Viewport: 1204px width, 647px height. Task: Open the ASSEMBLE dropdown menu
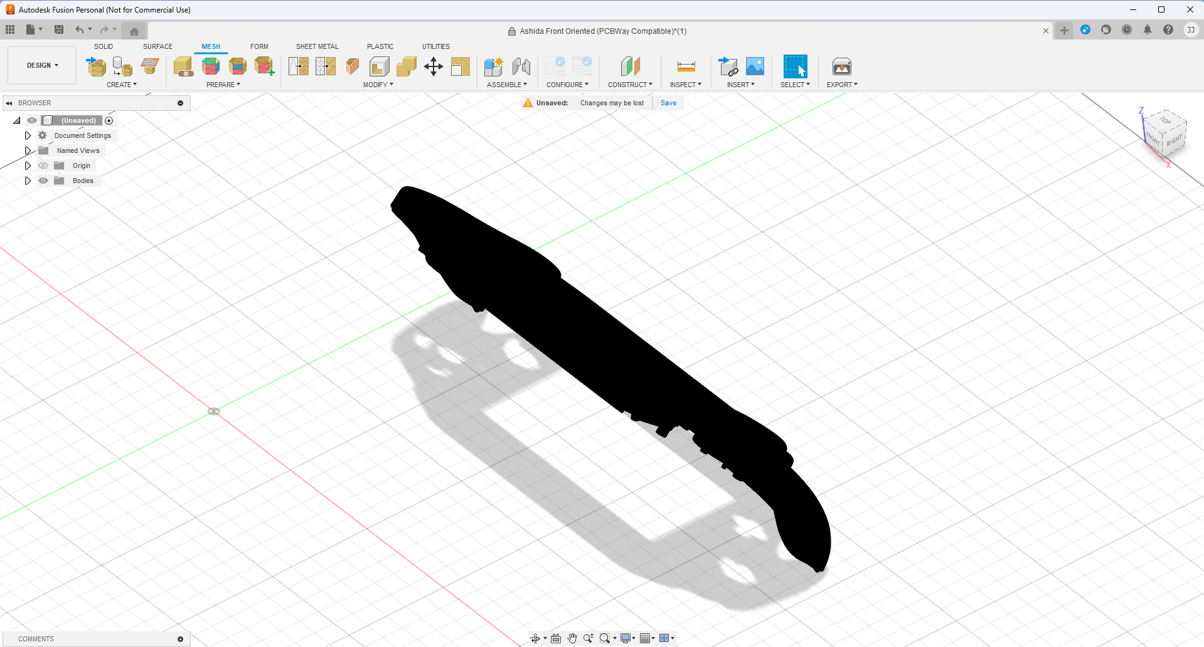pos(507,85)
